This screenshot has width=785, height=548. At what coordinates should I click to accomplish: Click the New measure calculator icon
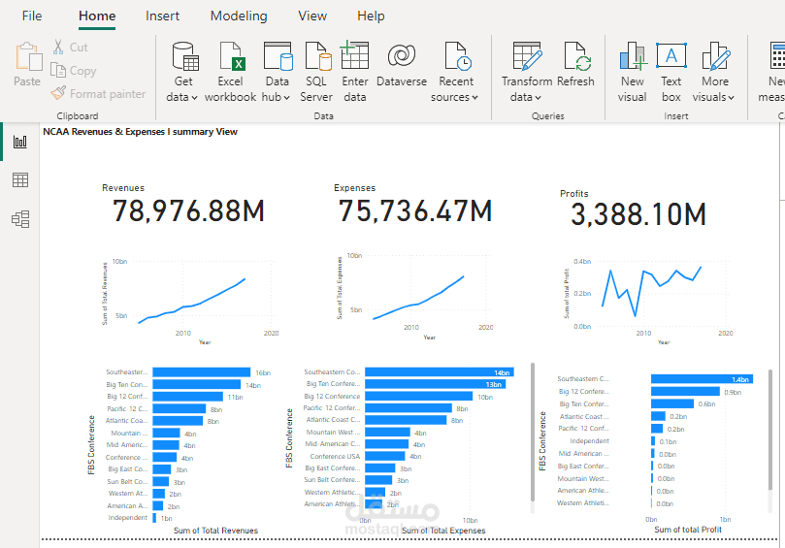tap(777, 55)
